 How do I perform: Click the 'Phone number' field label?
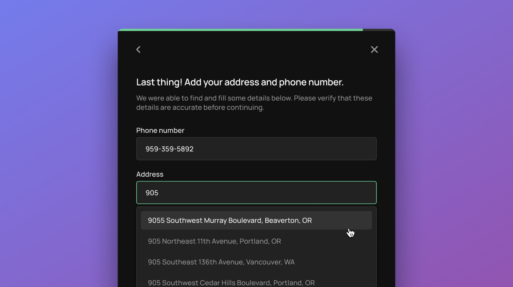click(x=160, y=130)
